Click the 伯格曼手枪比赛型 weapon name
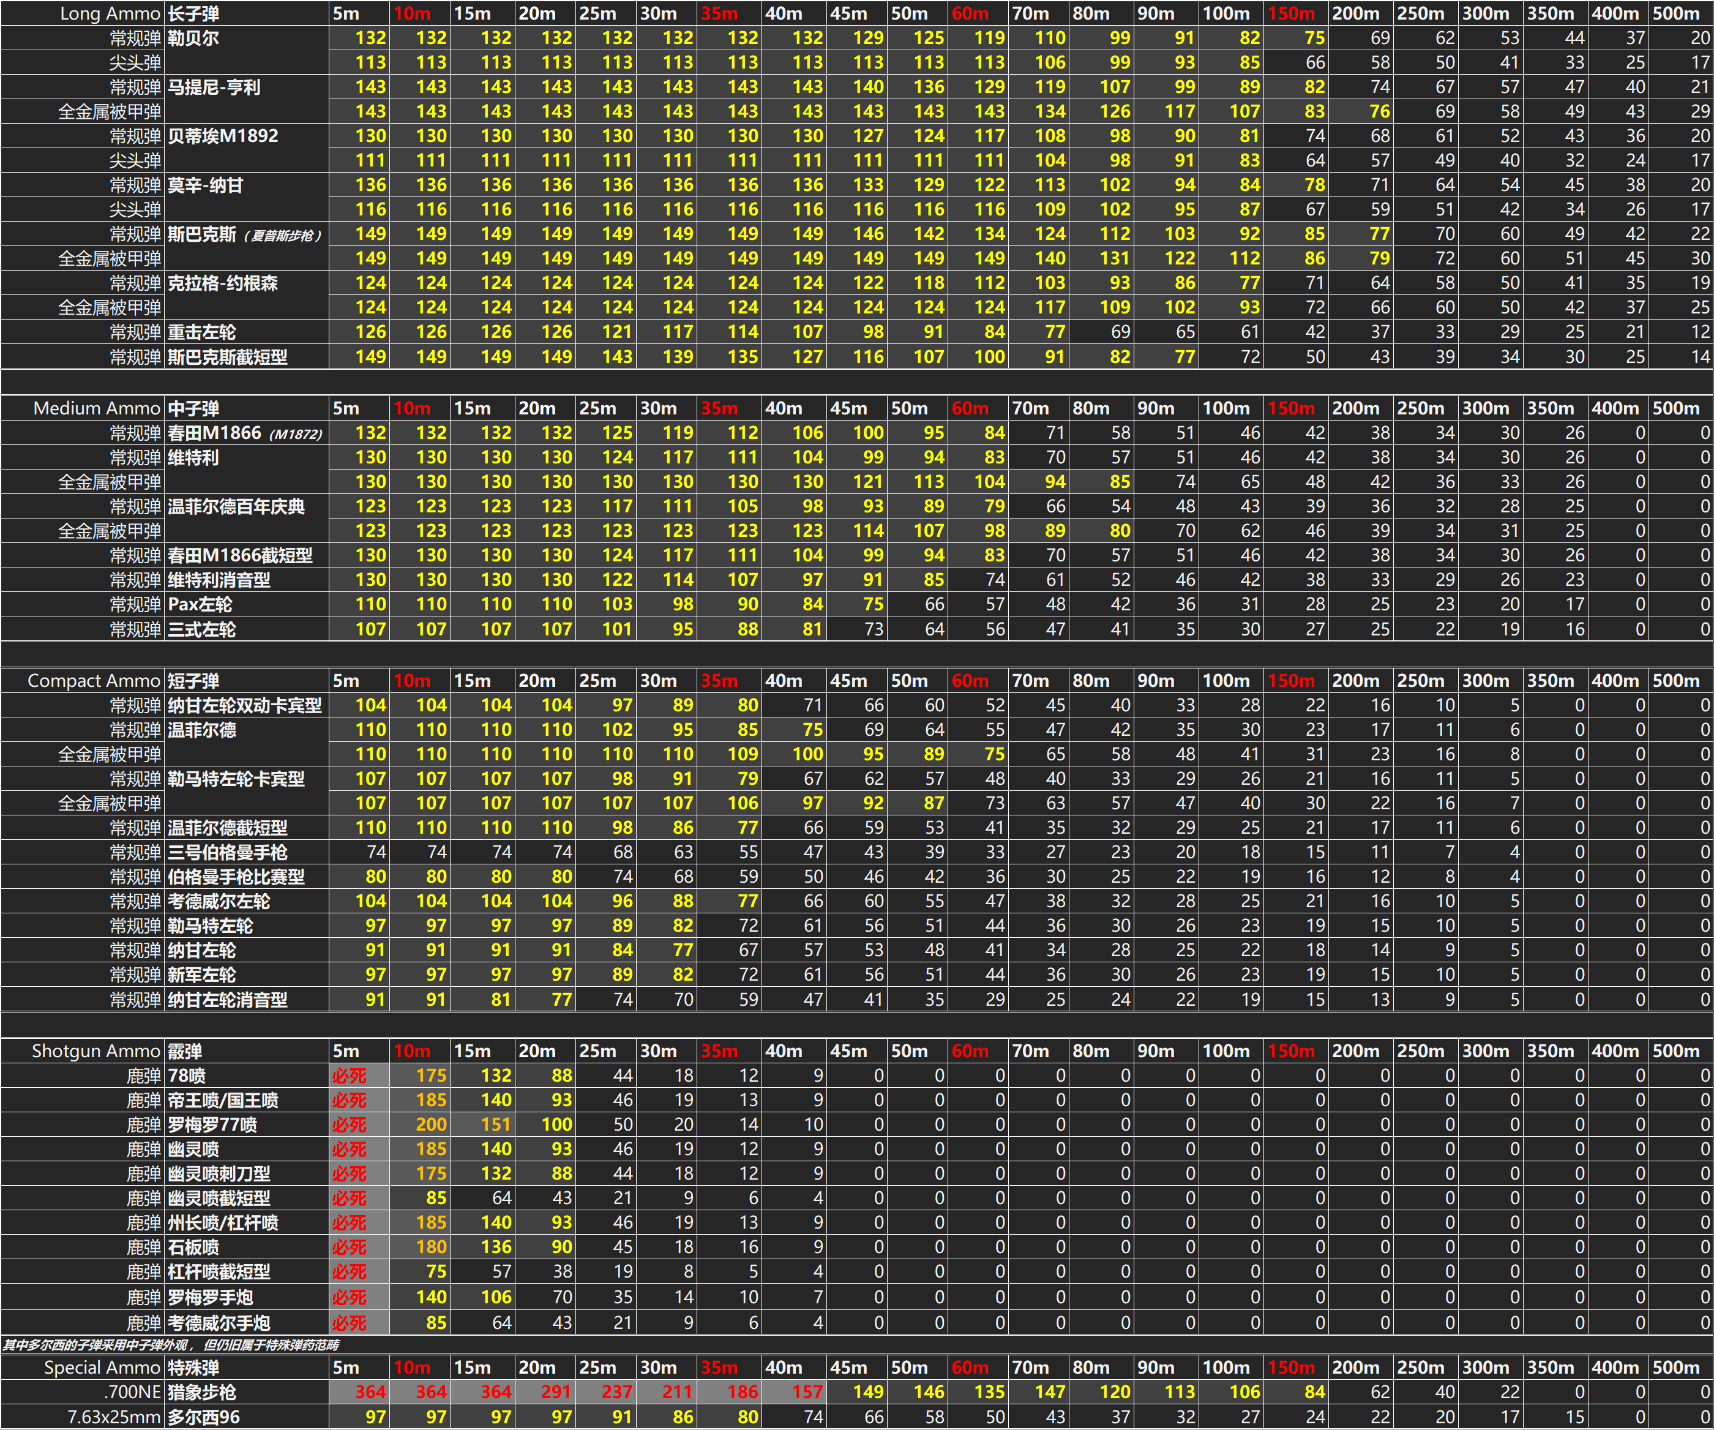1714x1430 pixels. [x=236, y=877]
